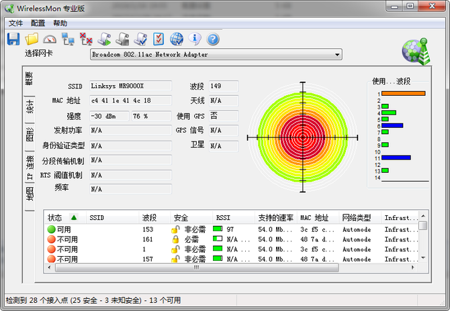Click the info speech bubble icon

pyautogui.click(x=195, y=39)
